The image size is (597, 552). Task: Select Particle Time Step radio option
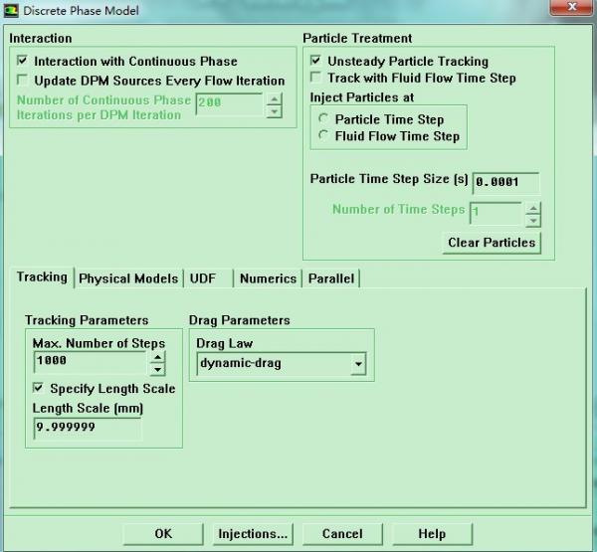(x=322, y=119)
